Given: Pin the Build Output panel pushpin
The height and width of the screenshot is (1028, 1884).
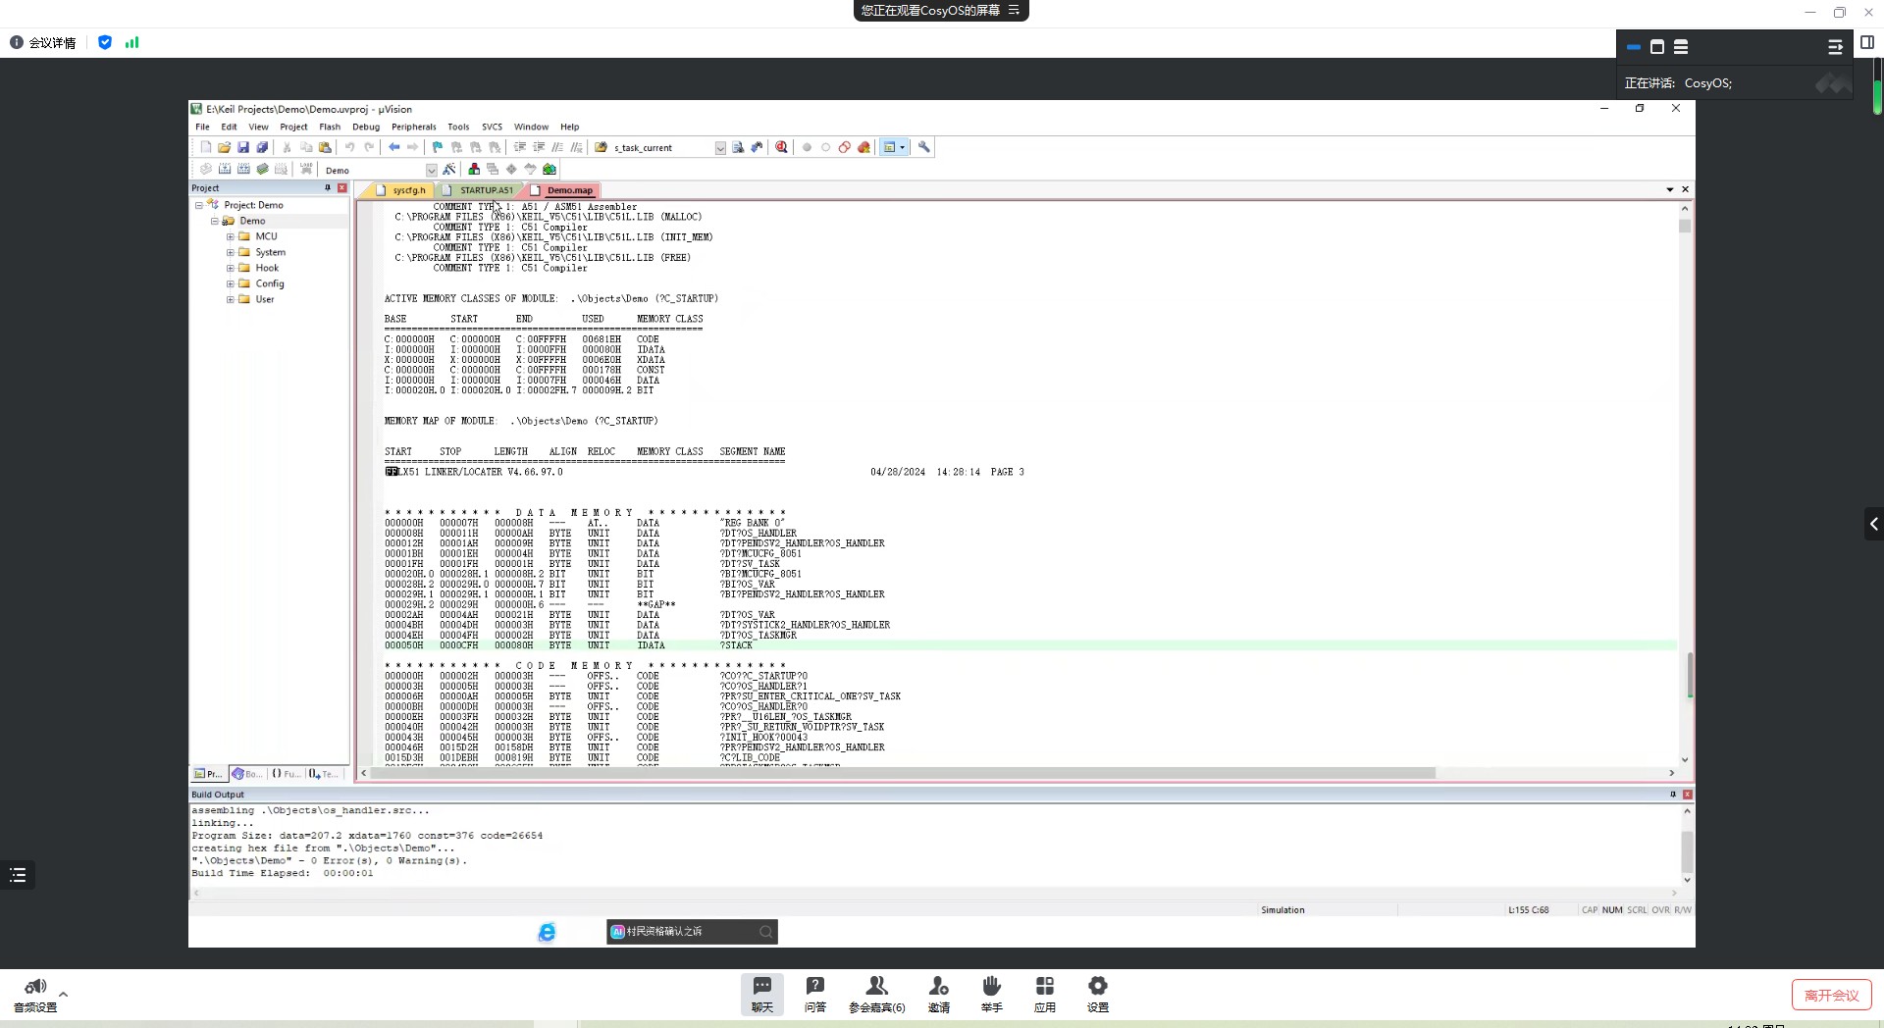Looking at the screenshot, I should coord(1673,795).
